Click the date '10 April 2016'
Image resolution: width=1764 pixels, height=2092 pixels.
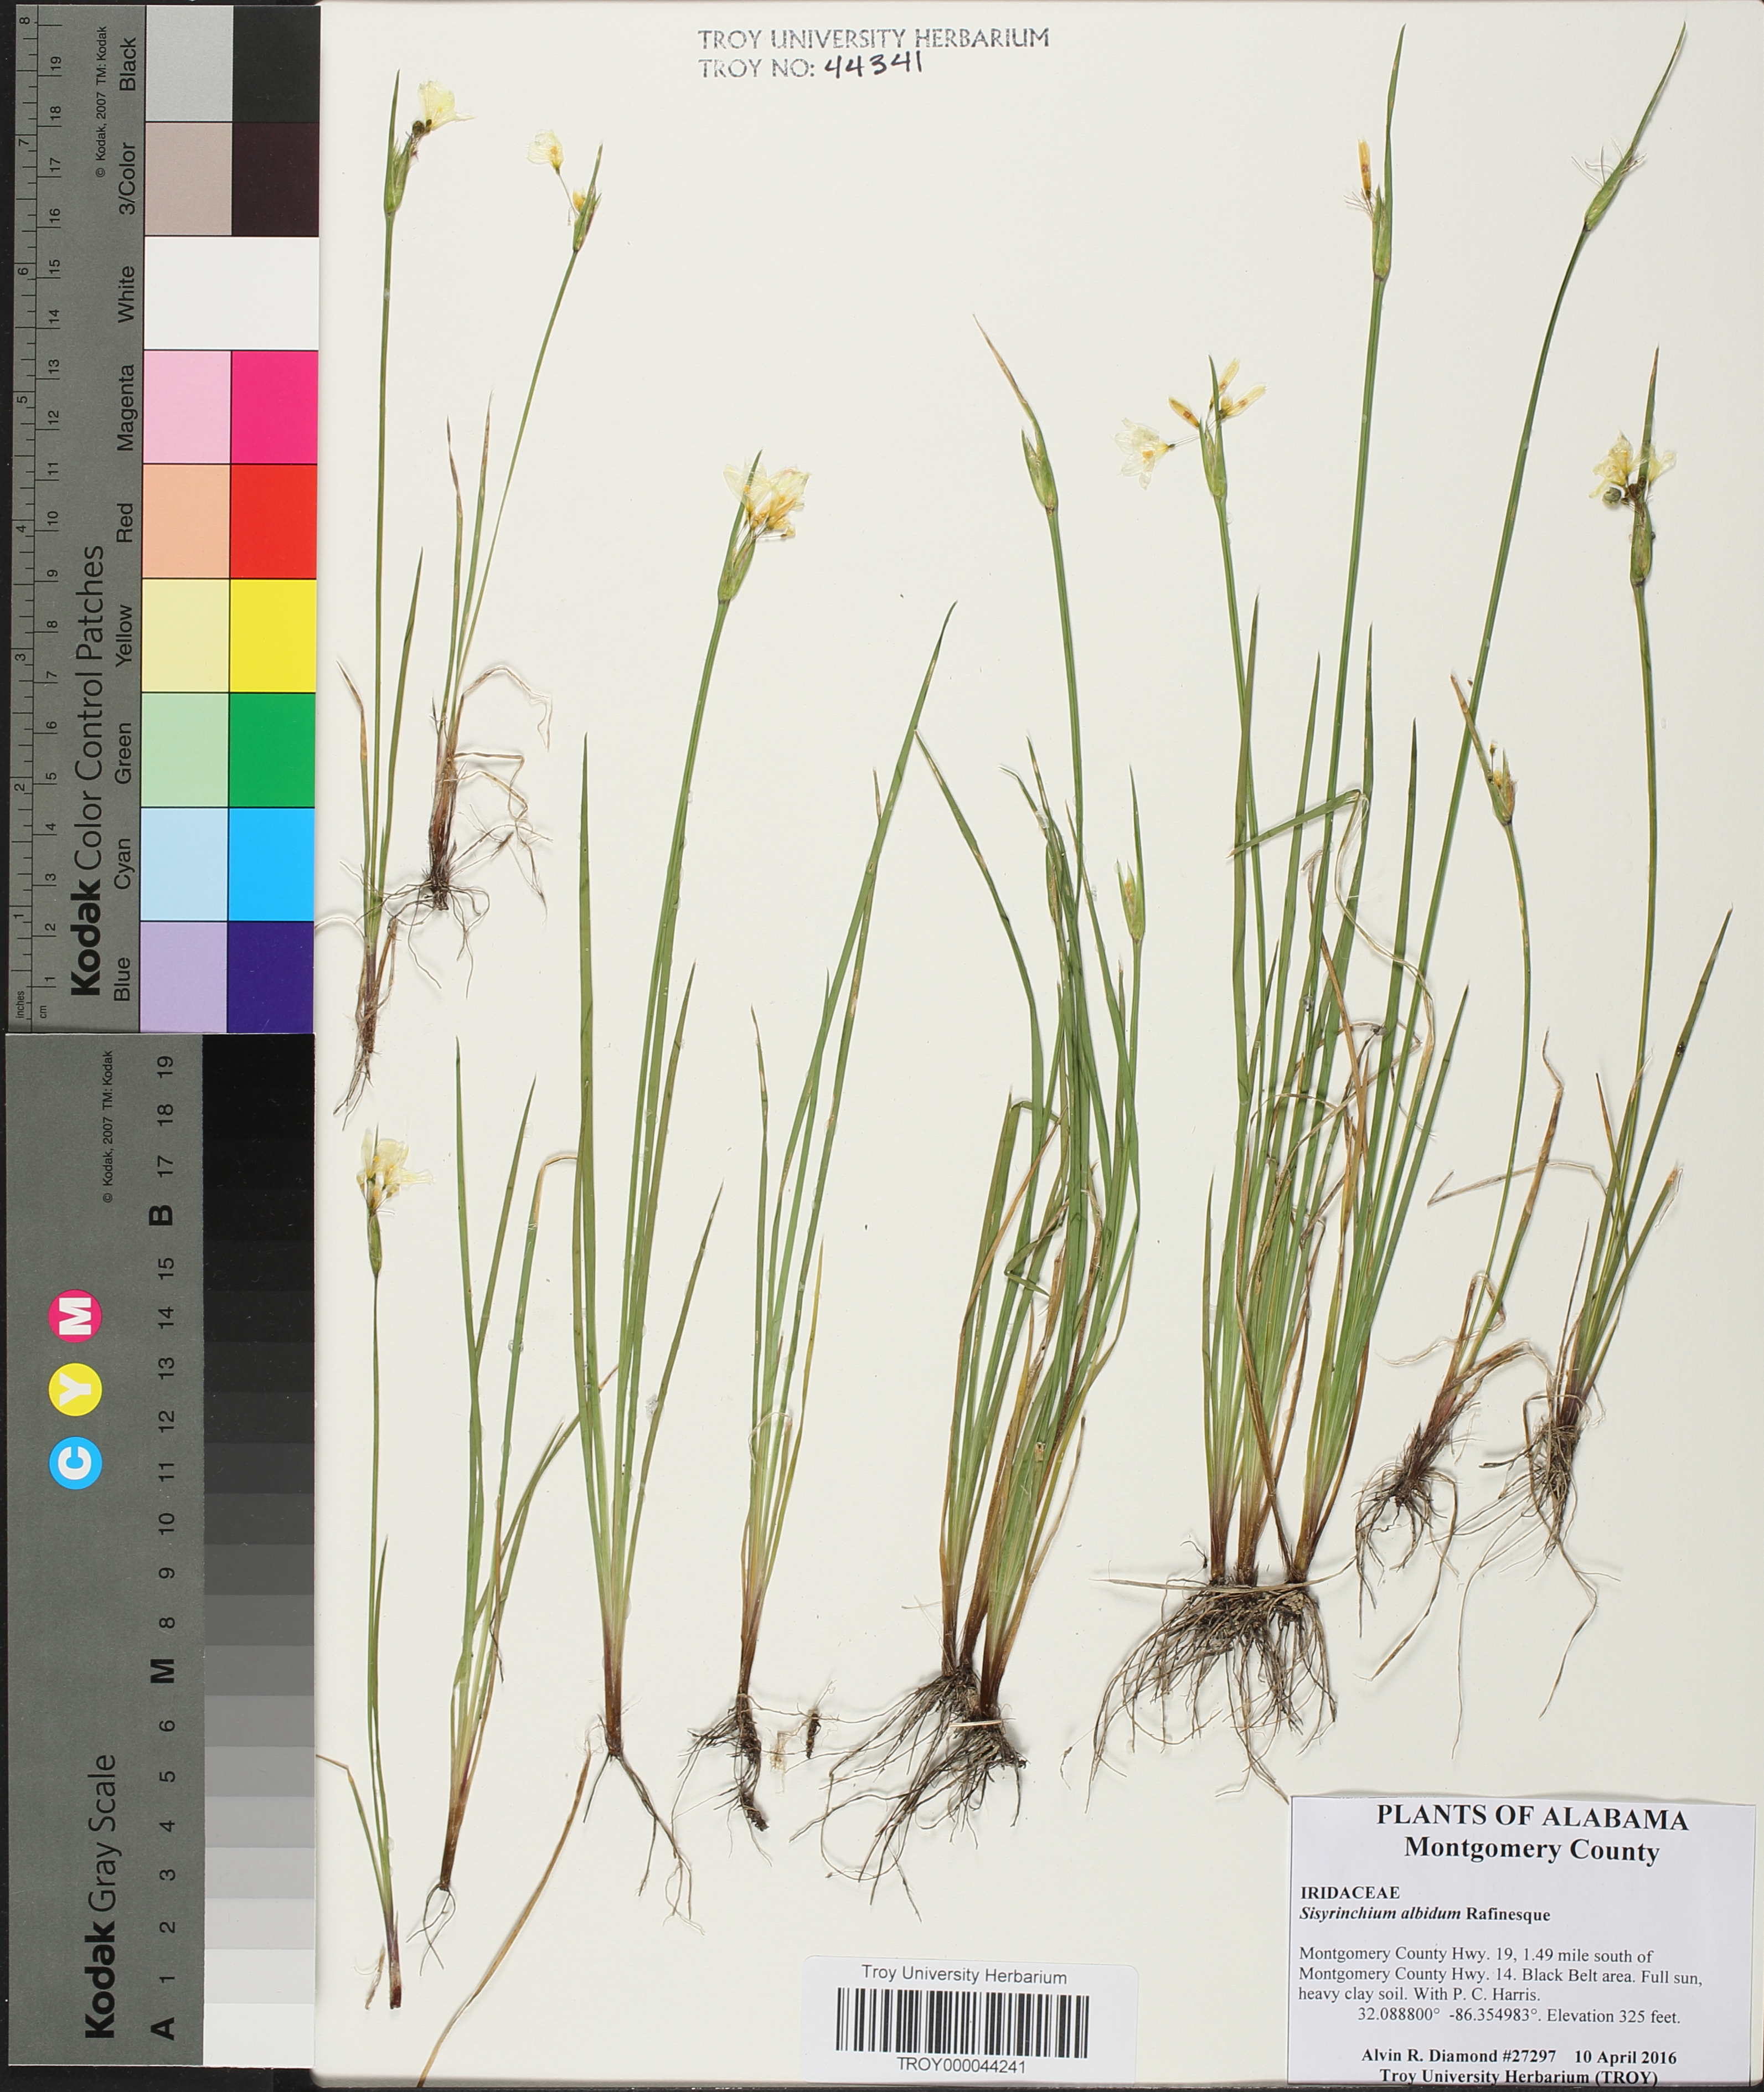tap(1625, 2056)
